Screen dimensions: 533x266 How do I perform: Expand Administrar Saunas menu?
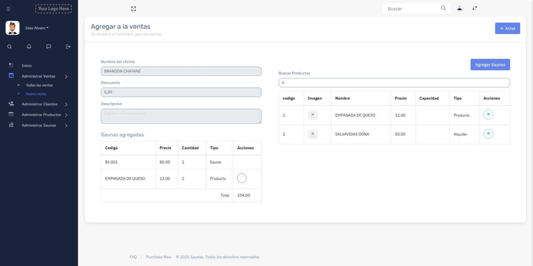pos(39,126)
